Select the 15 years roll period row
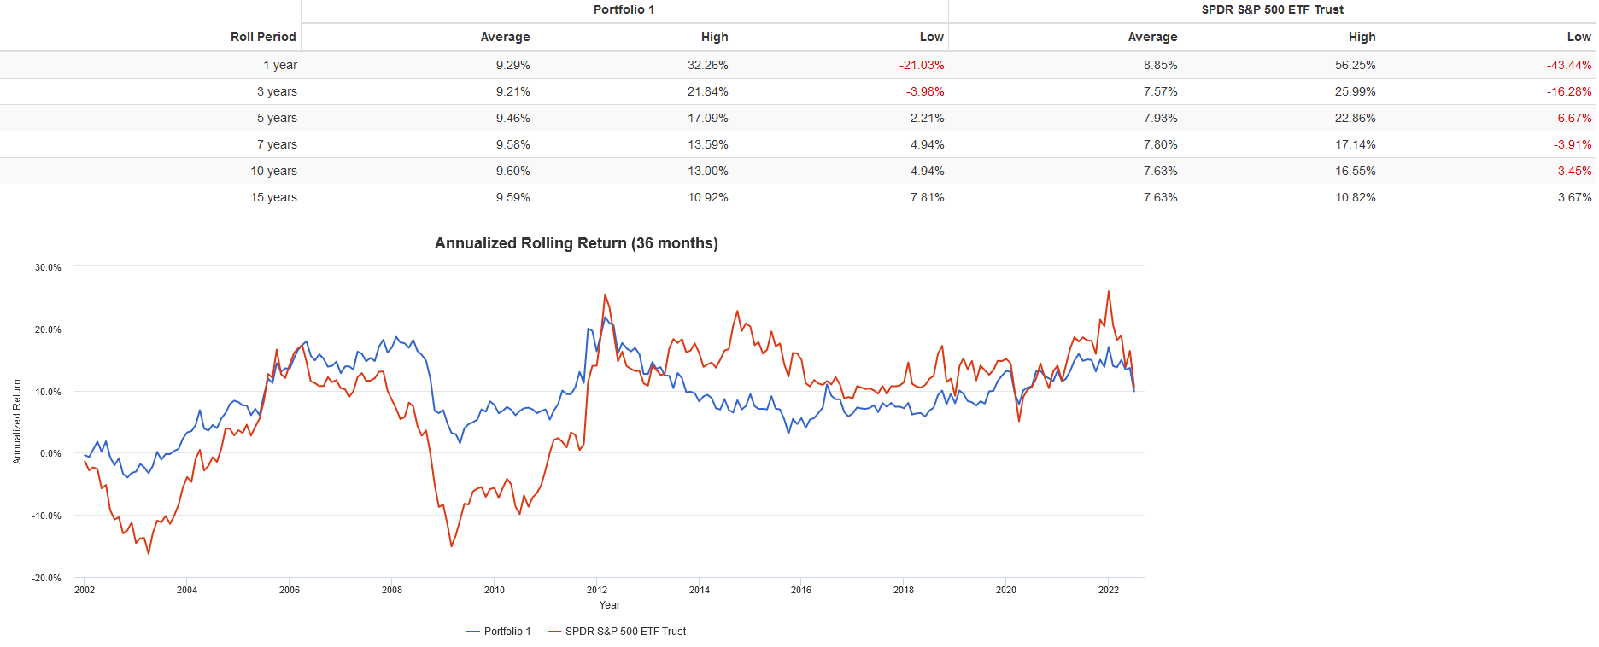 coord(273,197)
